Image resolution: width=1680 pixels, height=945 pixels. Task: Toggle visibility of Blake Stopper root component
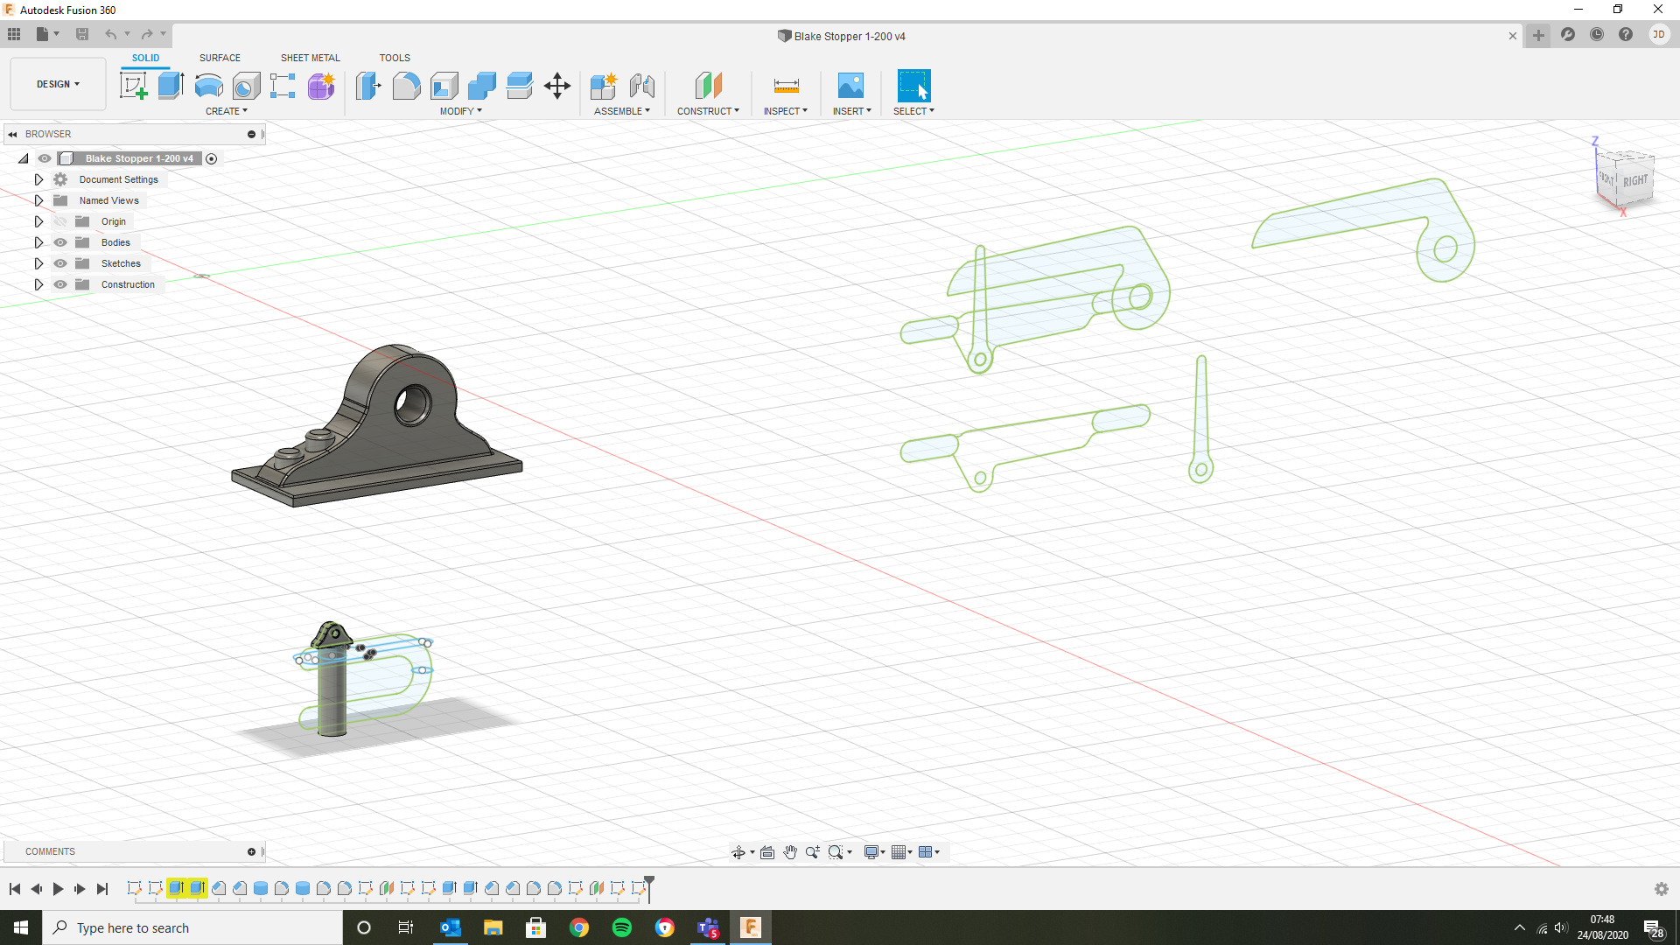45,158
